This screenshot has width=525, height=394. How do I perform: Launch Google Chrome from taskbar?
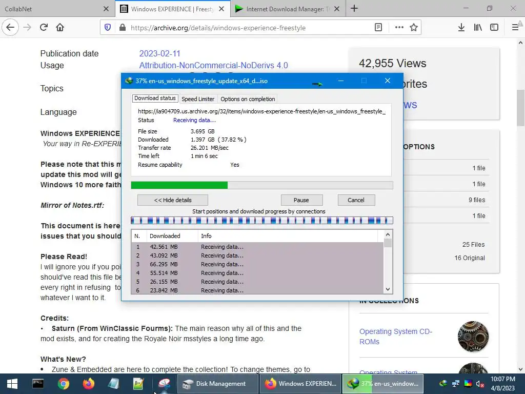tap(63, 384)
